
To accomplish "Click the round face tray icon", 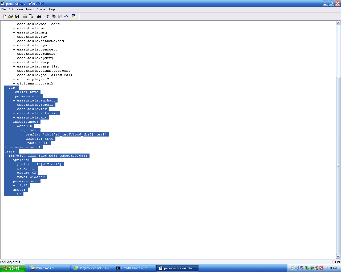I will [292, 268].
